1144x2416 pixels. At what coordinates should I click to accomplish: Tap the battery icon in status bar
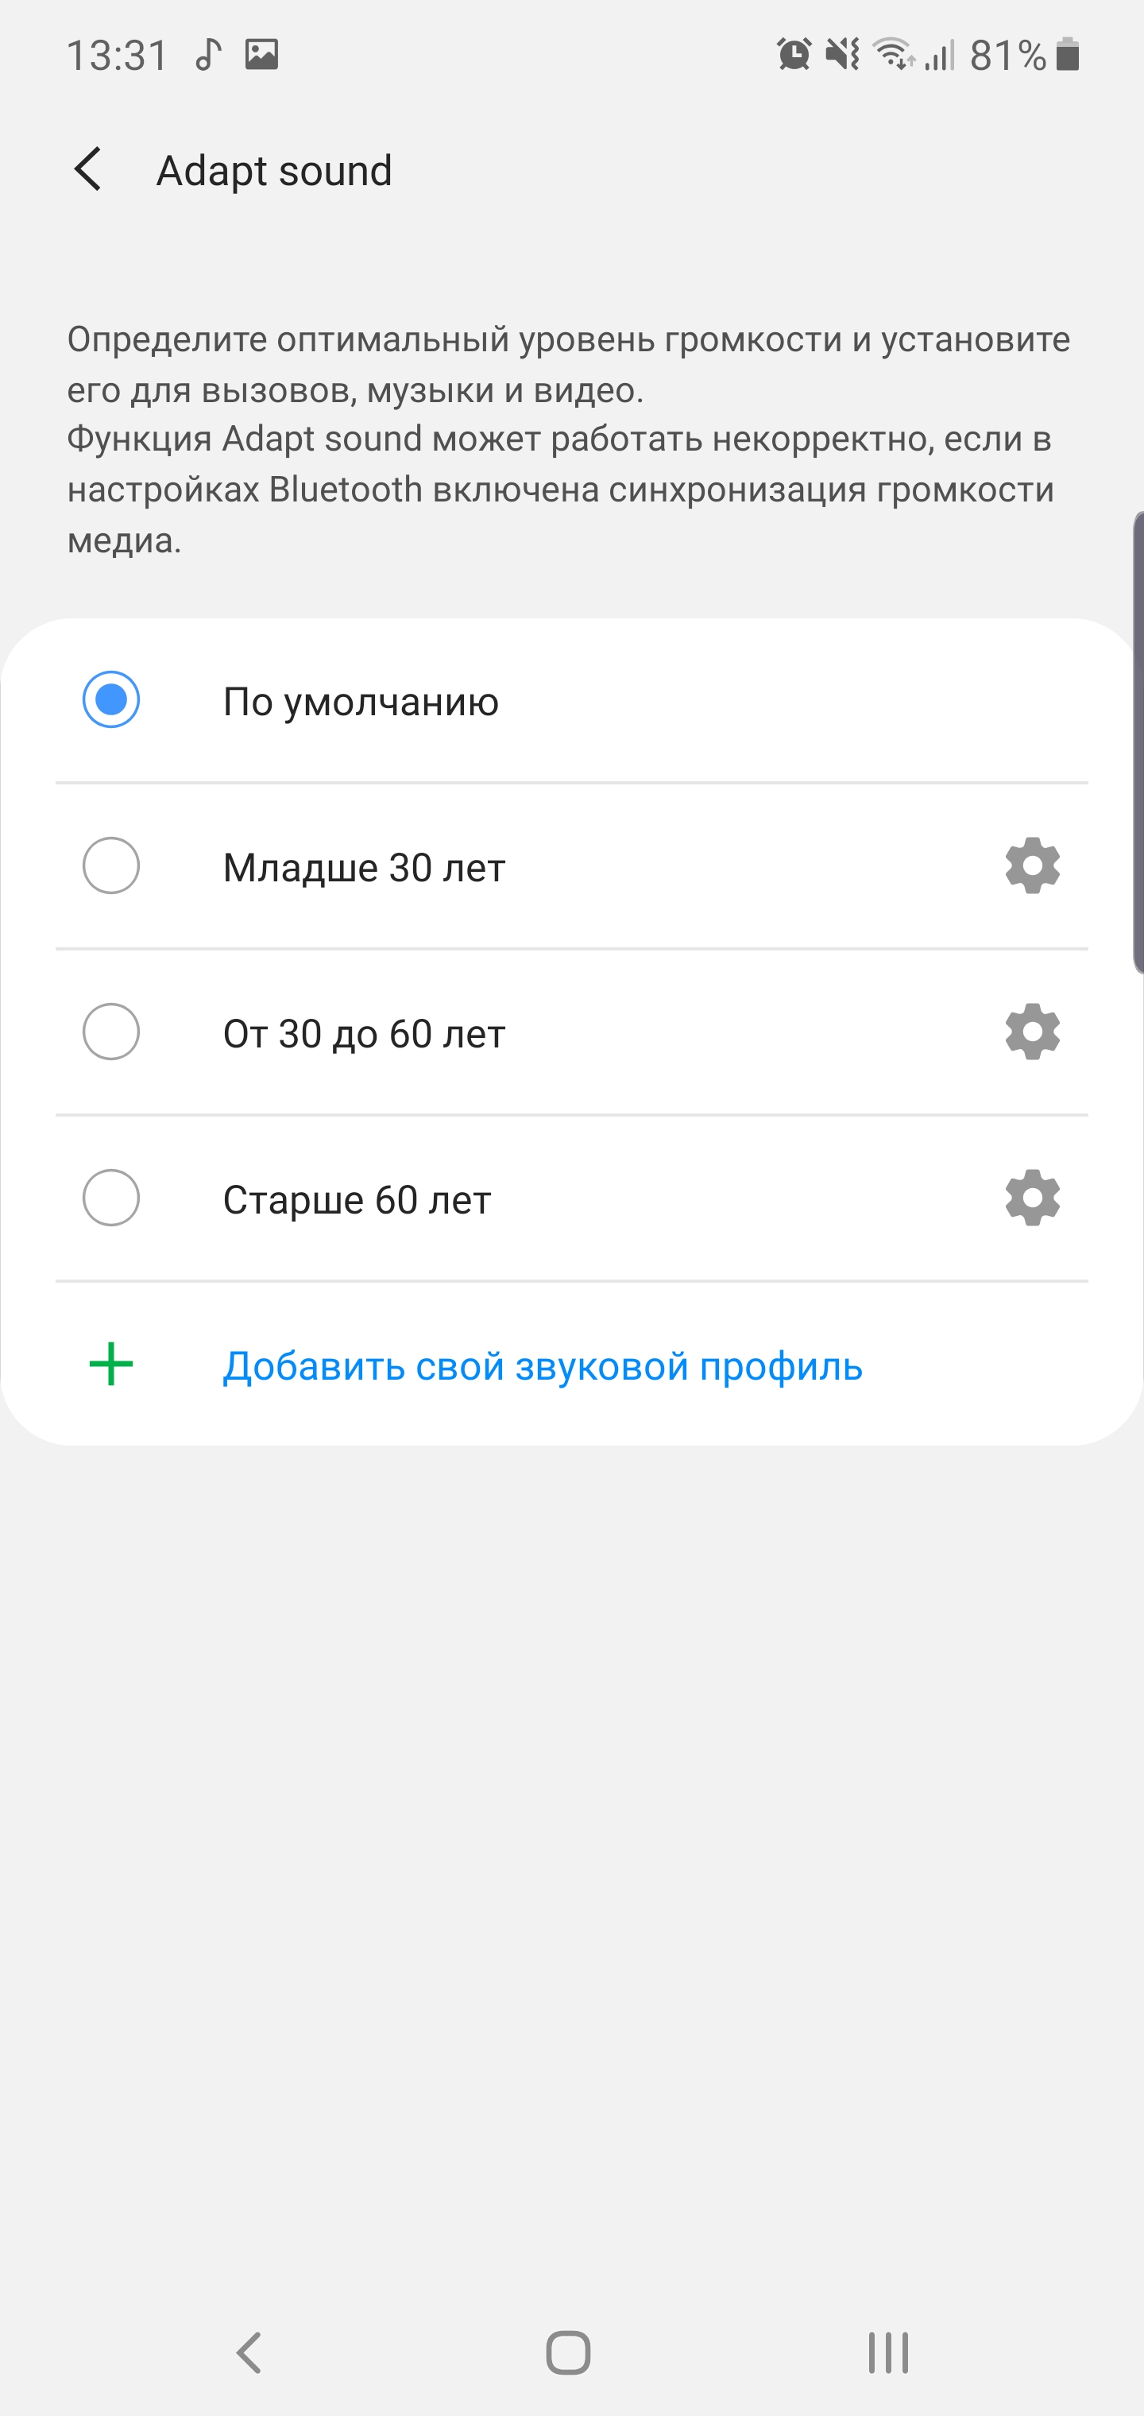(1067, 54)
